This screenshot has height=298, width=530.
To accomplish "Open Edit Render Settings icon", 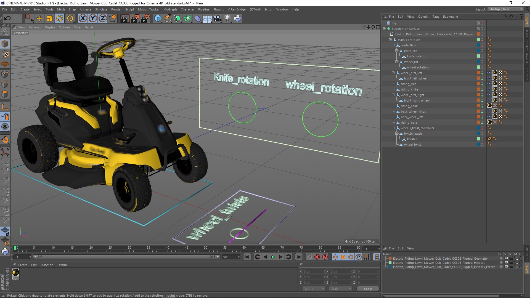I will 145,18.
